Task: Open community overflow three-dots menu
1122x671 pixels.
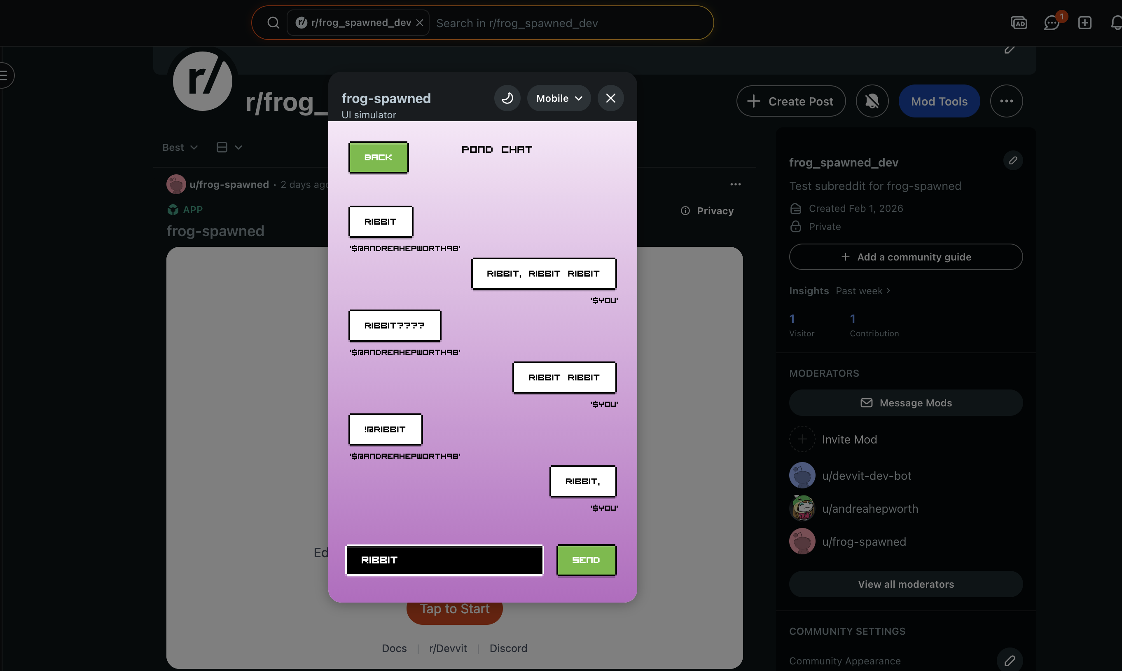Action: click(1006, 101)
